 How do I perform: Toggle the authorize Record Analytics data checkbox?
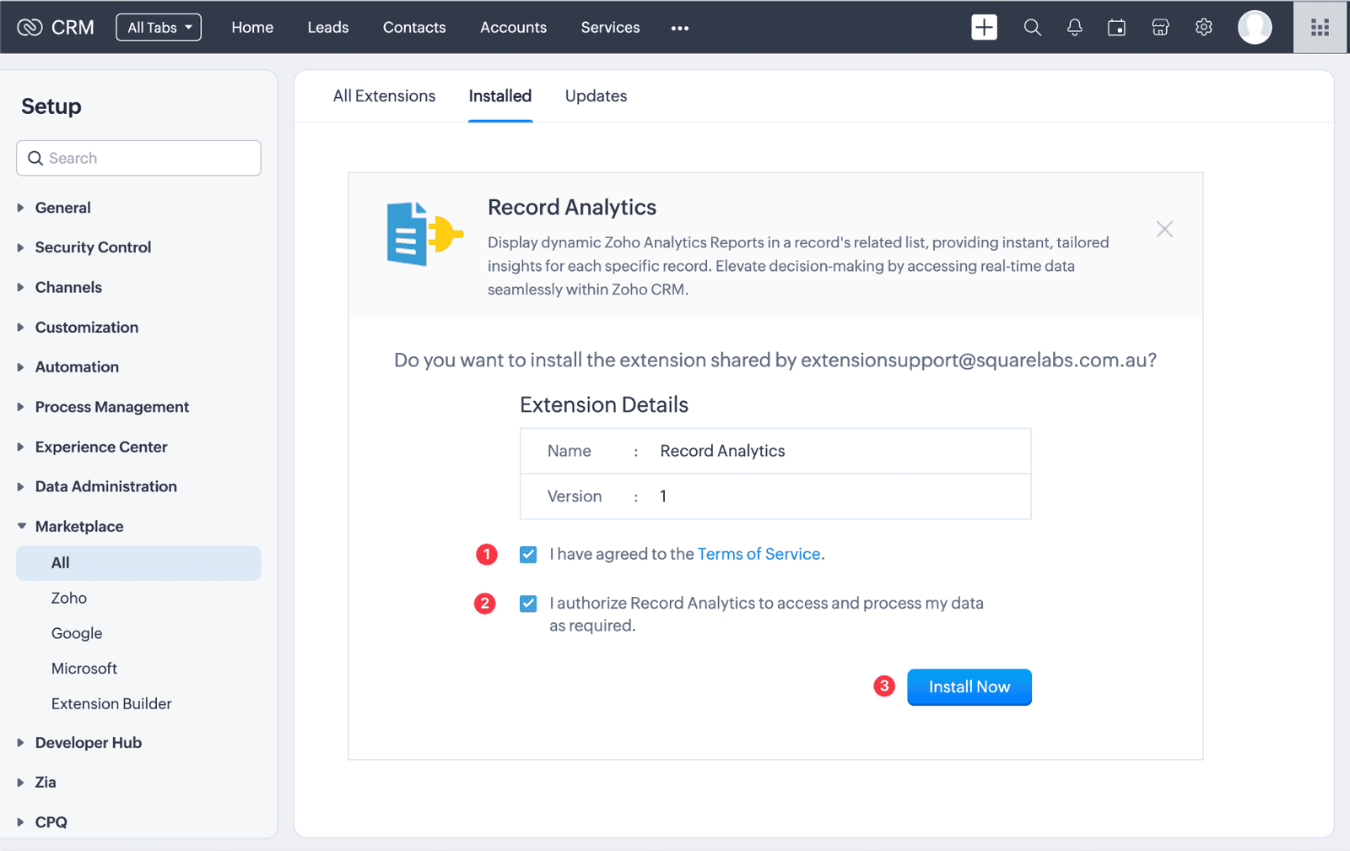coord(528,604)
